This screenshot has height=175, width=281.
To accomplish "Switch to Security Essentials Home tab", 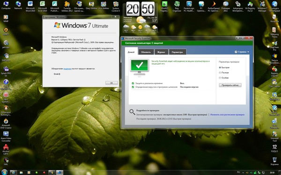I will pos(131,52).
